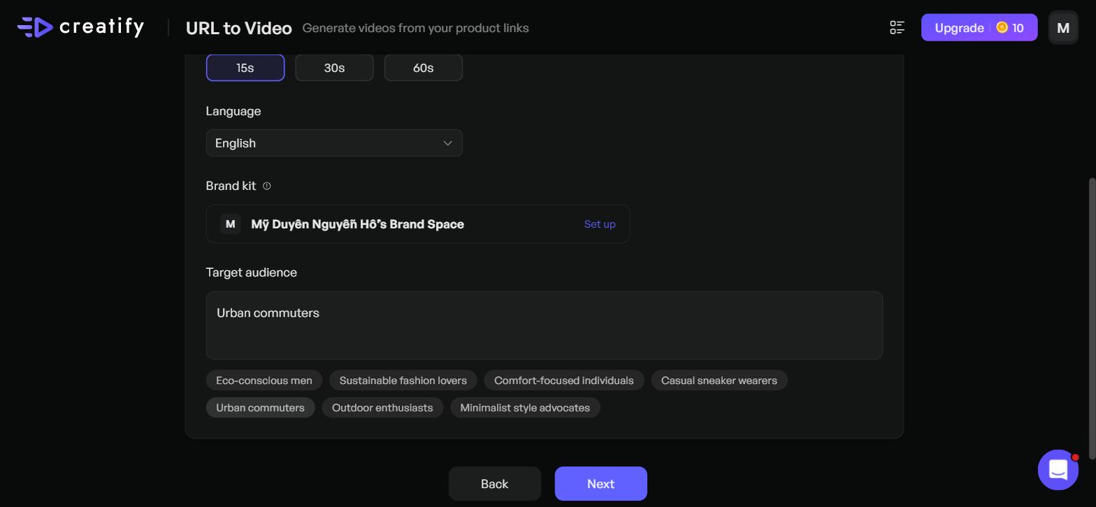Click into the Target audience text field

pyautogui.click(x=545, y=325)
